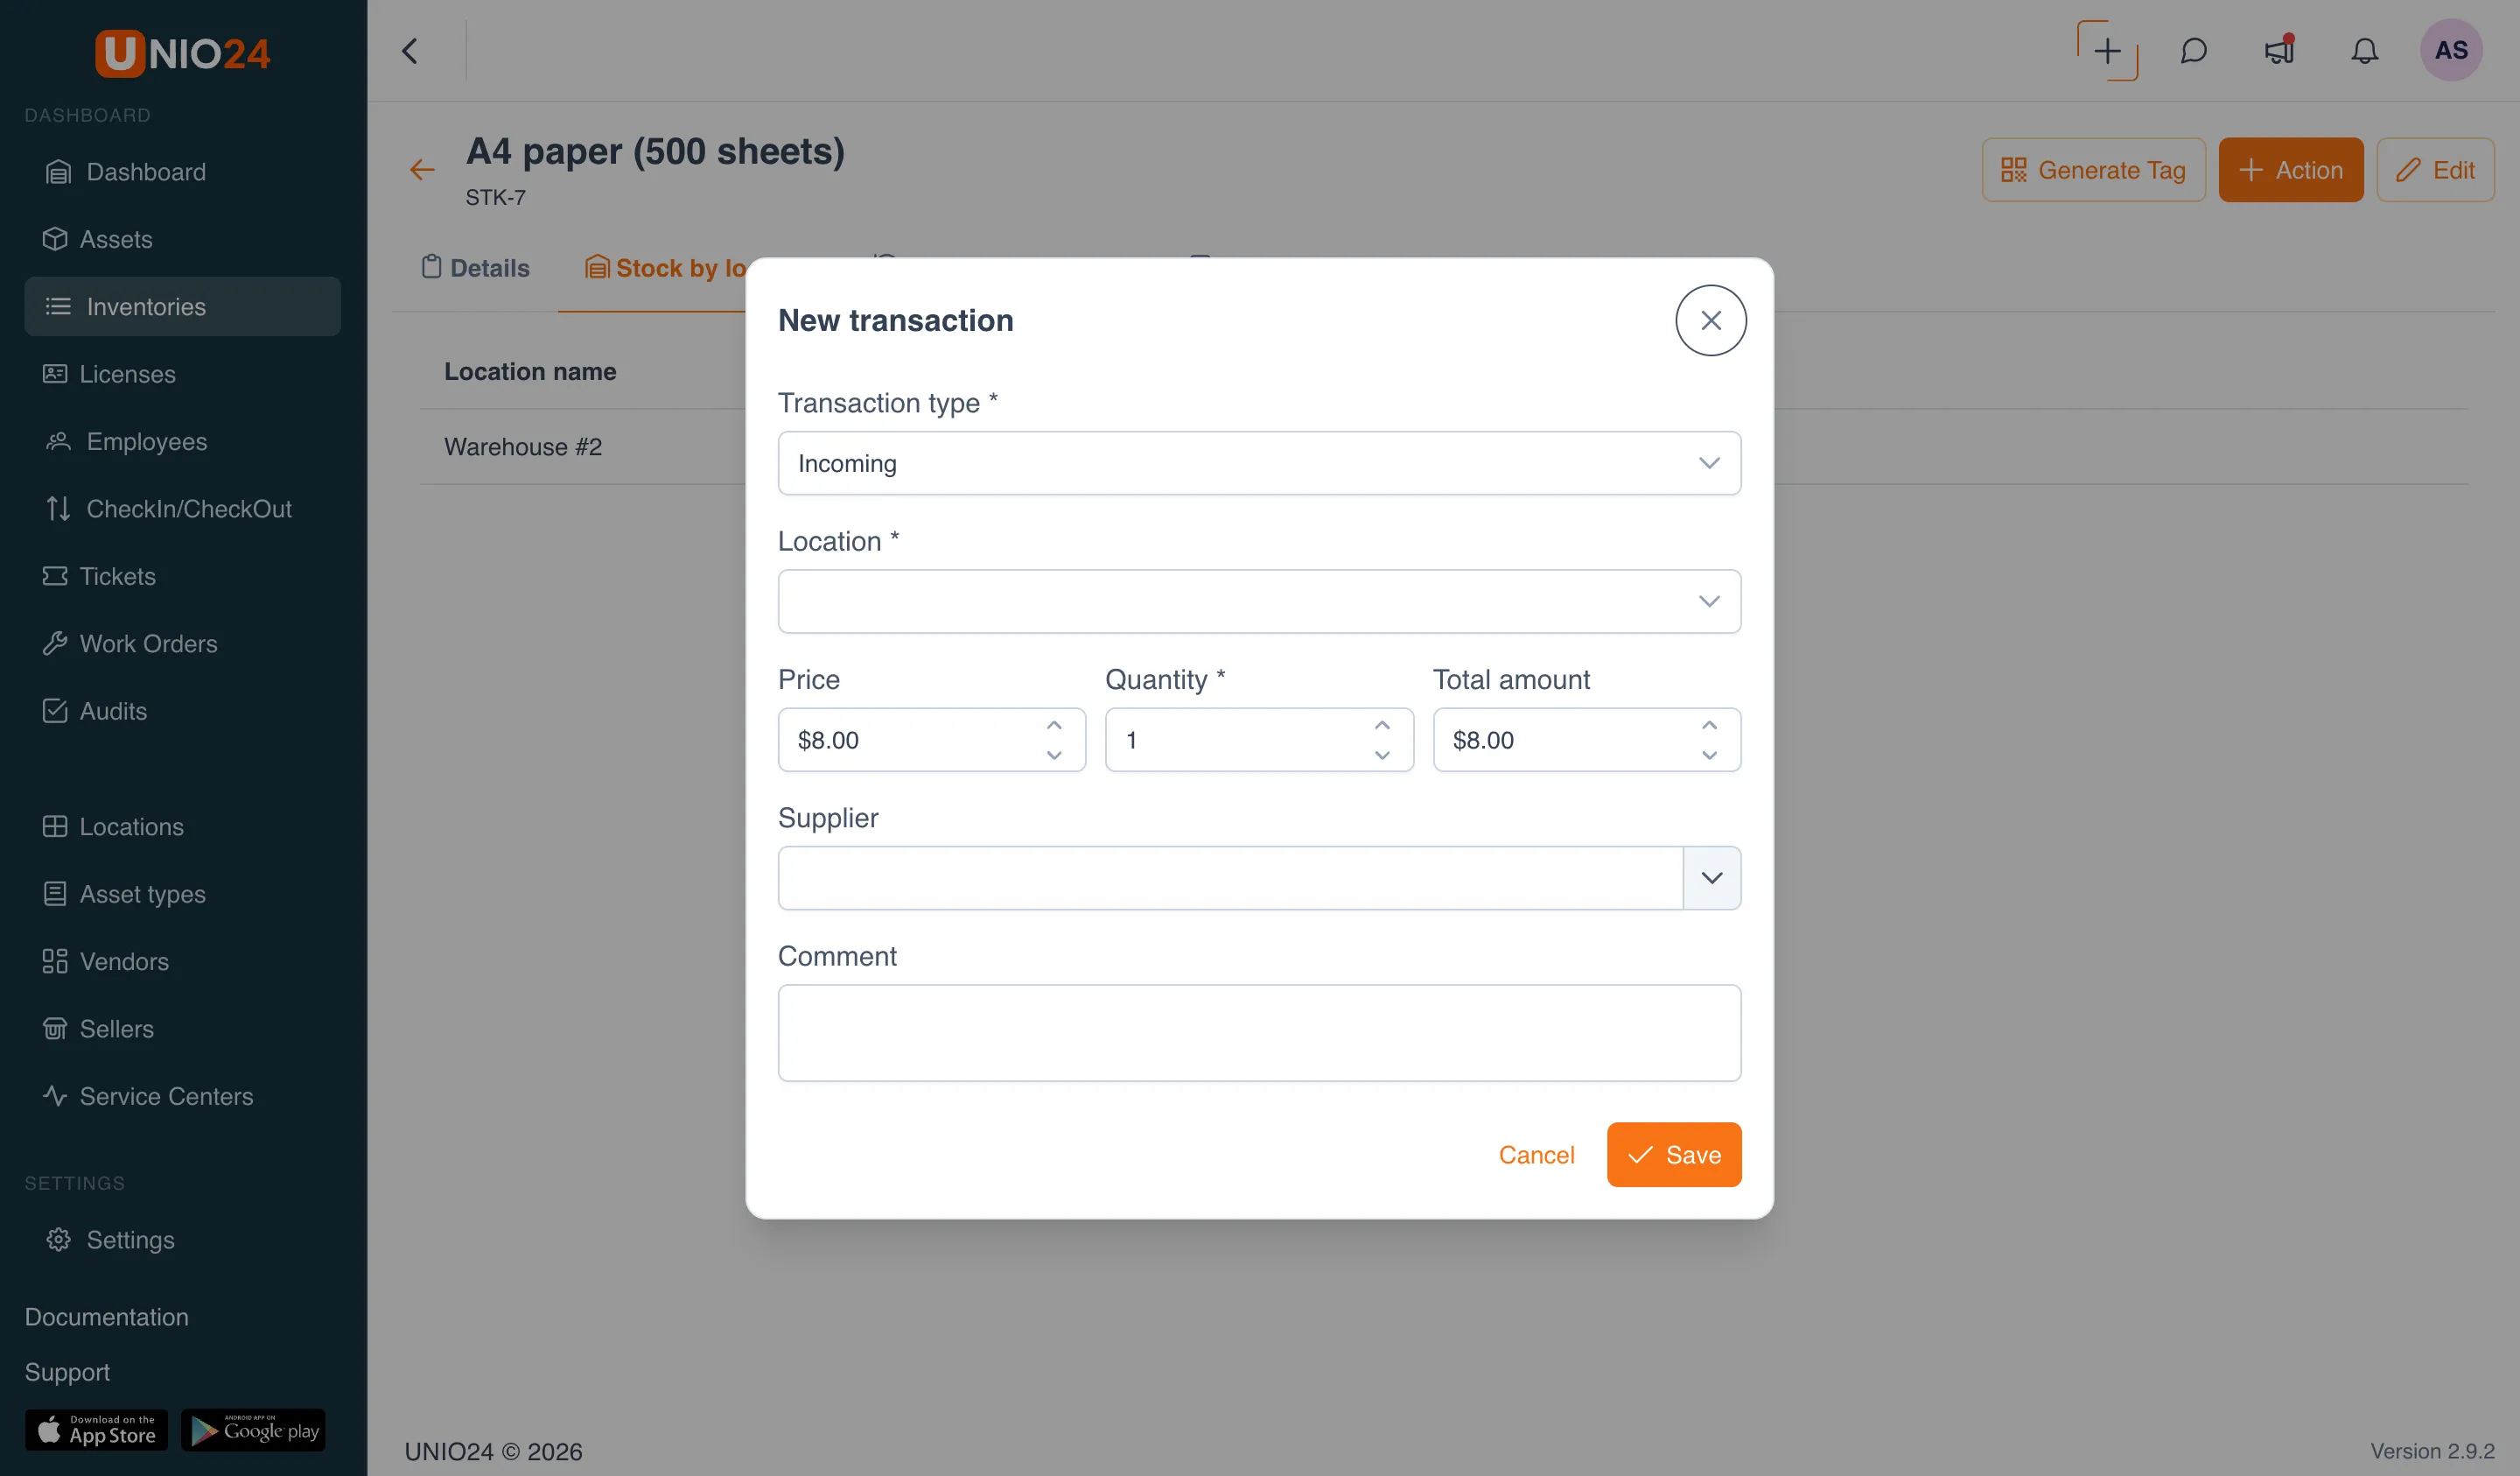2520x1476 pixels.
Task: Open Settings in sidebar
Action: (183, 1240)
